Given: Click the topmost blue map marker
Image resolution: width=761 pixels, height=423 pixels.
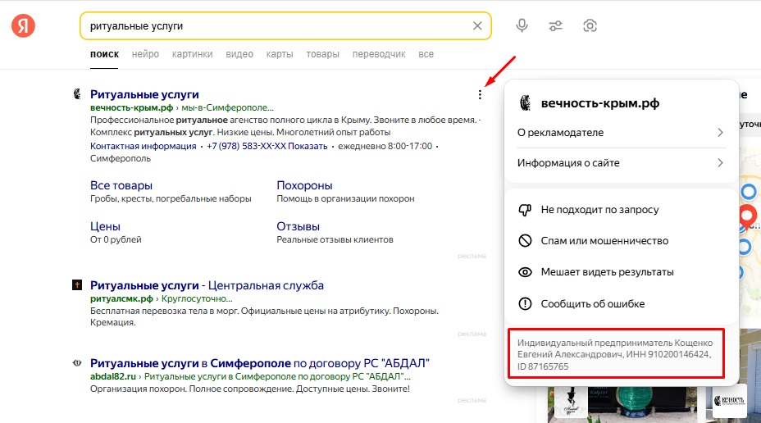Looking at the screenshot, I should point(749,192).
